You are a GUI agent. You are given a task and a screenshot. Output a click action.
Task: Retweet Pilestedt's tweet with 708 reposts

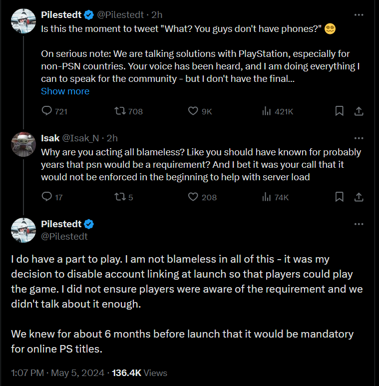pyautogui.click(x=120, y=111)
